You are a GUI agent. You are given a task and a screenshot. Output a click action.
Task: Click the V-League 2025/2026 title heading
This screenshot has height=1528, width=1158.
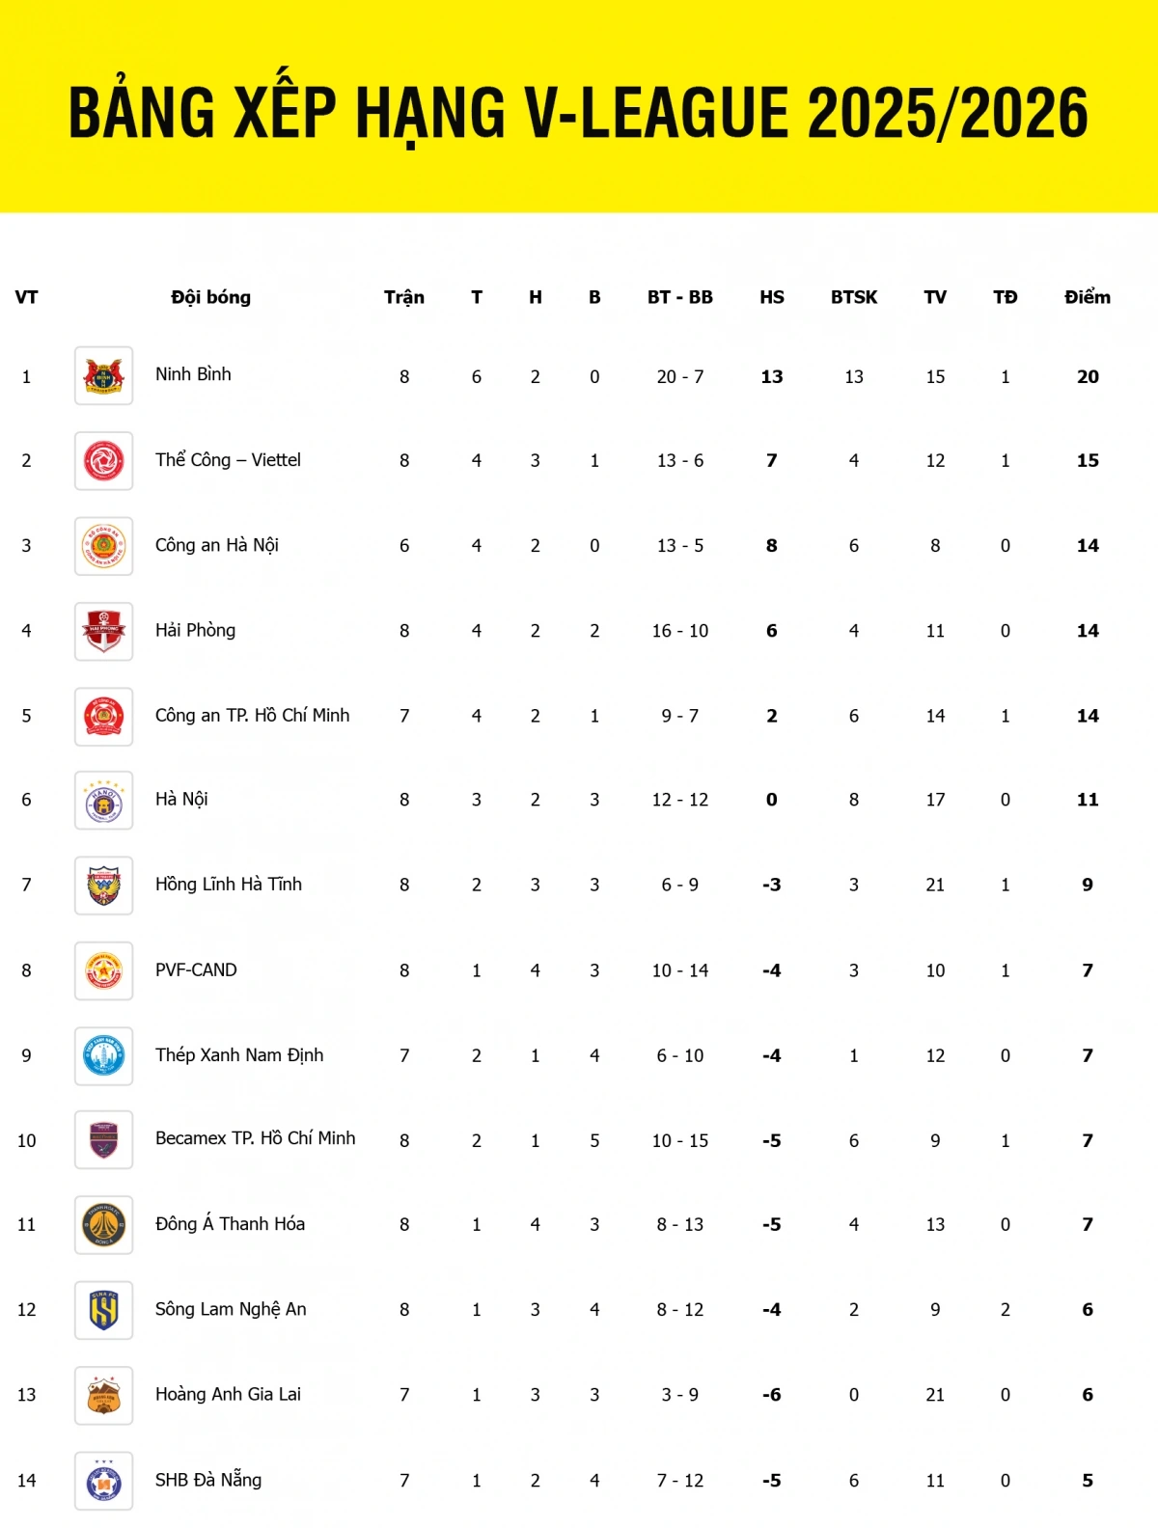[579, 113]
